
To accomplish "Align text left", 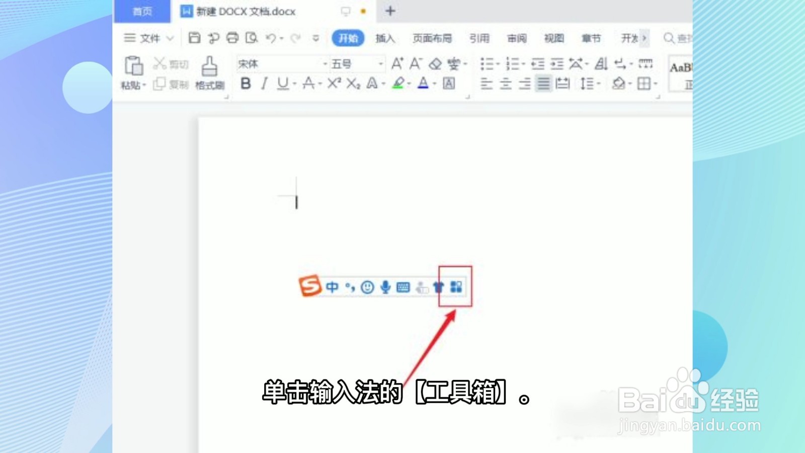I will (487, 83).
